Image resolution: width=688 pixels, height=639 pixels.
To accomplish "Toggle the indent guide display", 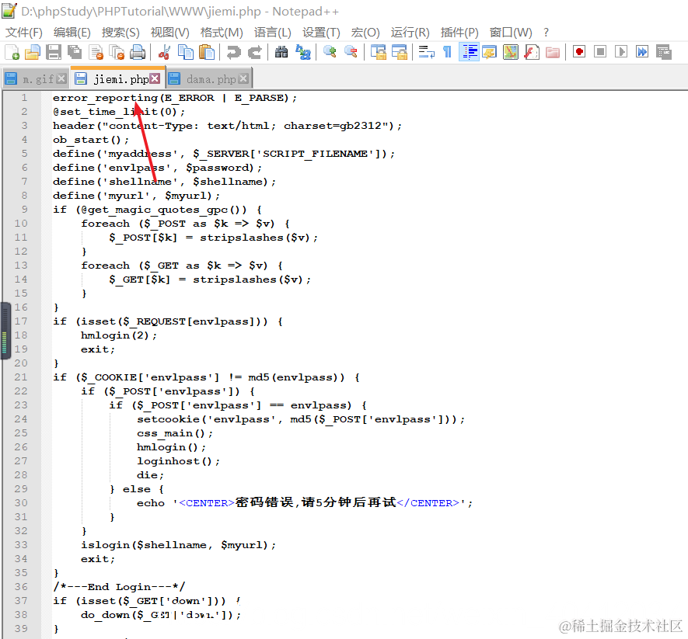I will click(x=469, y=52).
